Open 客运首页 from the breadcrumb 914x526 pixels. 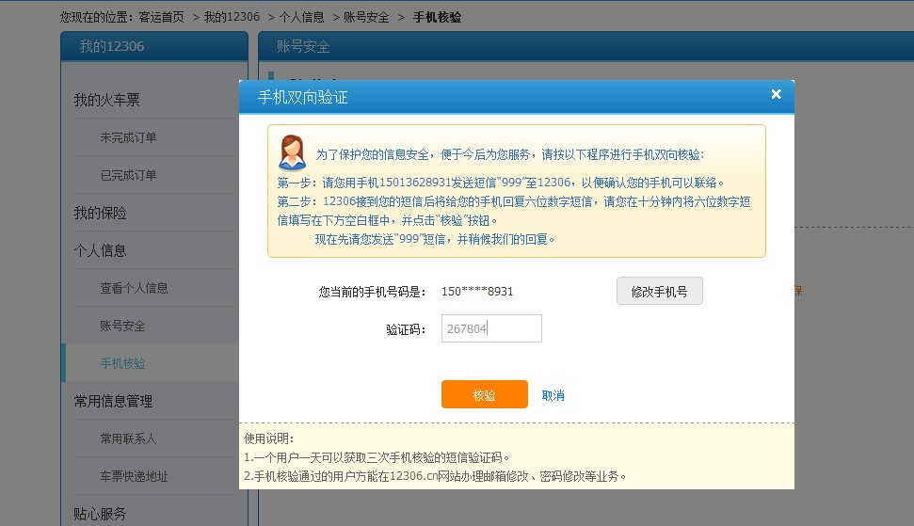pos(161,17)
